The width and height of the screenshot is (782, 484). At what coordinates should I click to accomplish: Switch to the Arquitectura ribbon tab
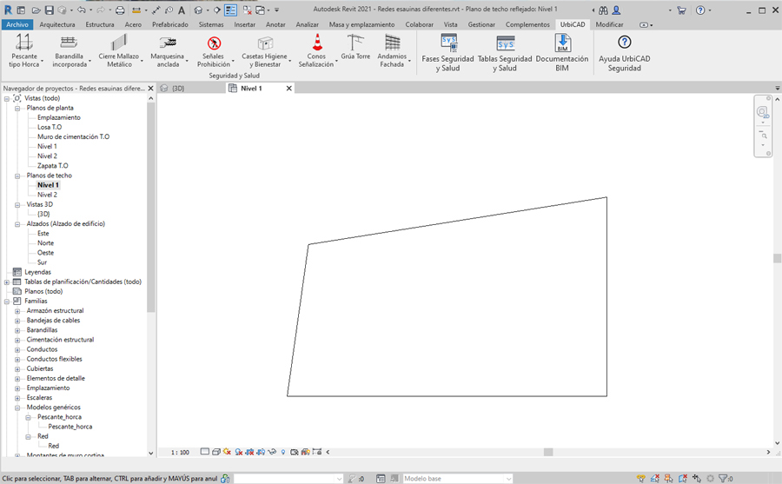pos(57,24)
